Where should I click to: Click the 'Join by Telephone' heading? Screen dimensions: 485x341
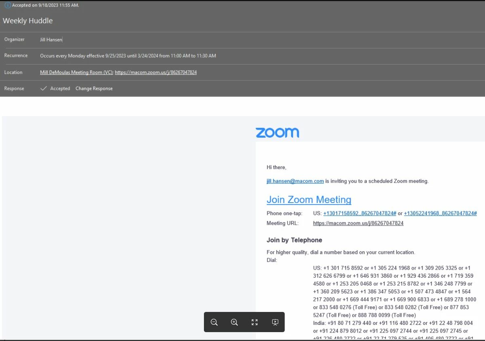point(294,240)
